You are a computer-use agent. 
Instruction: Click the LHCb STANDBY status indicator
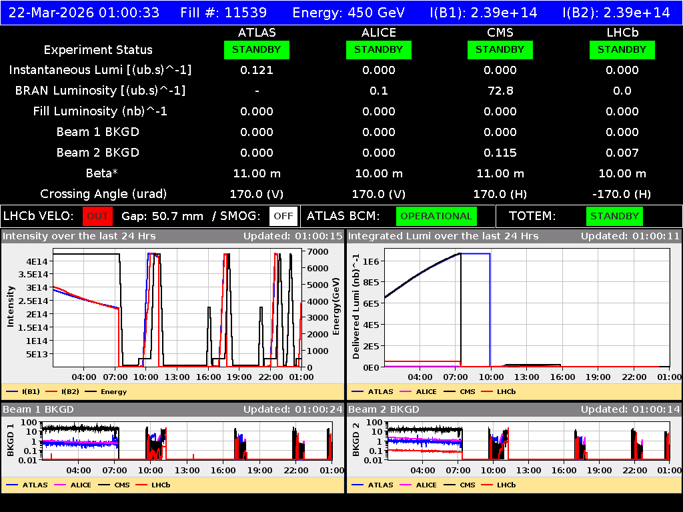[x=622, y=49]
